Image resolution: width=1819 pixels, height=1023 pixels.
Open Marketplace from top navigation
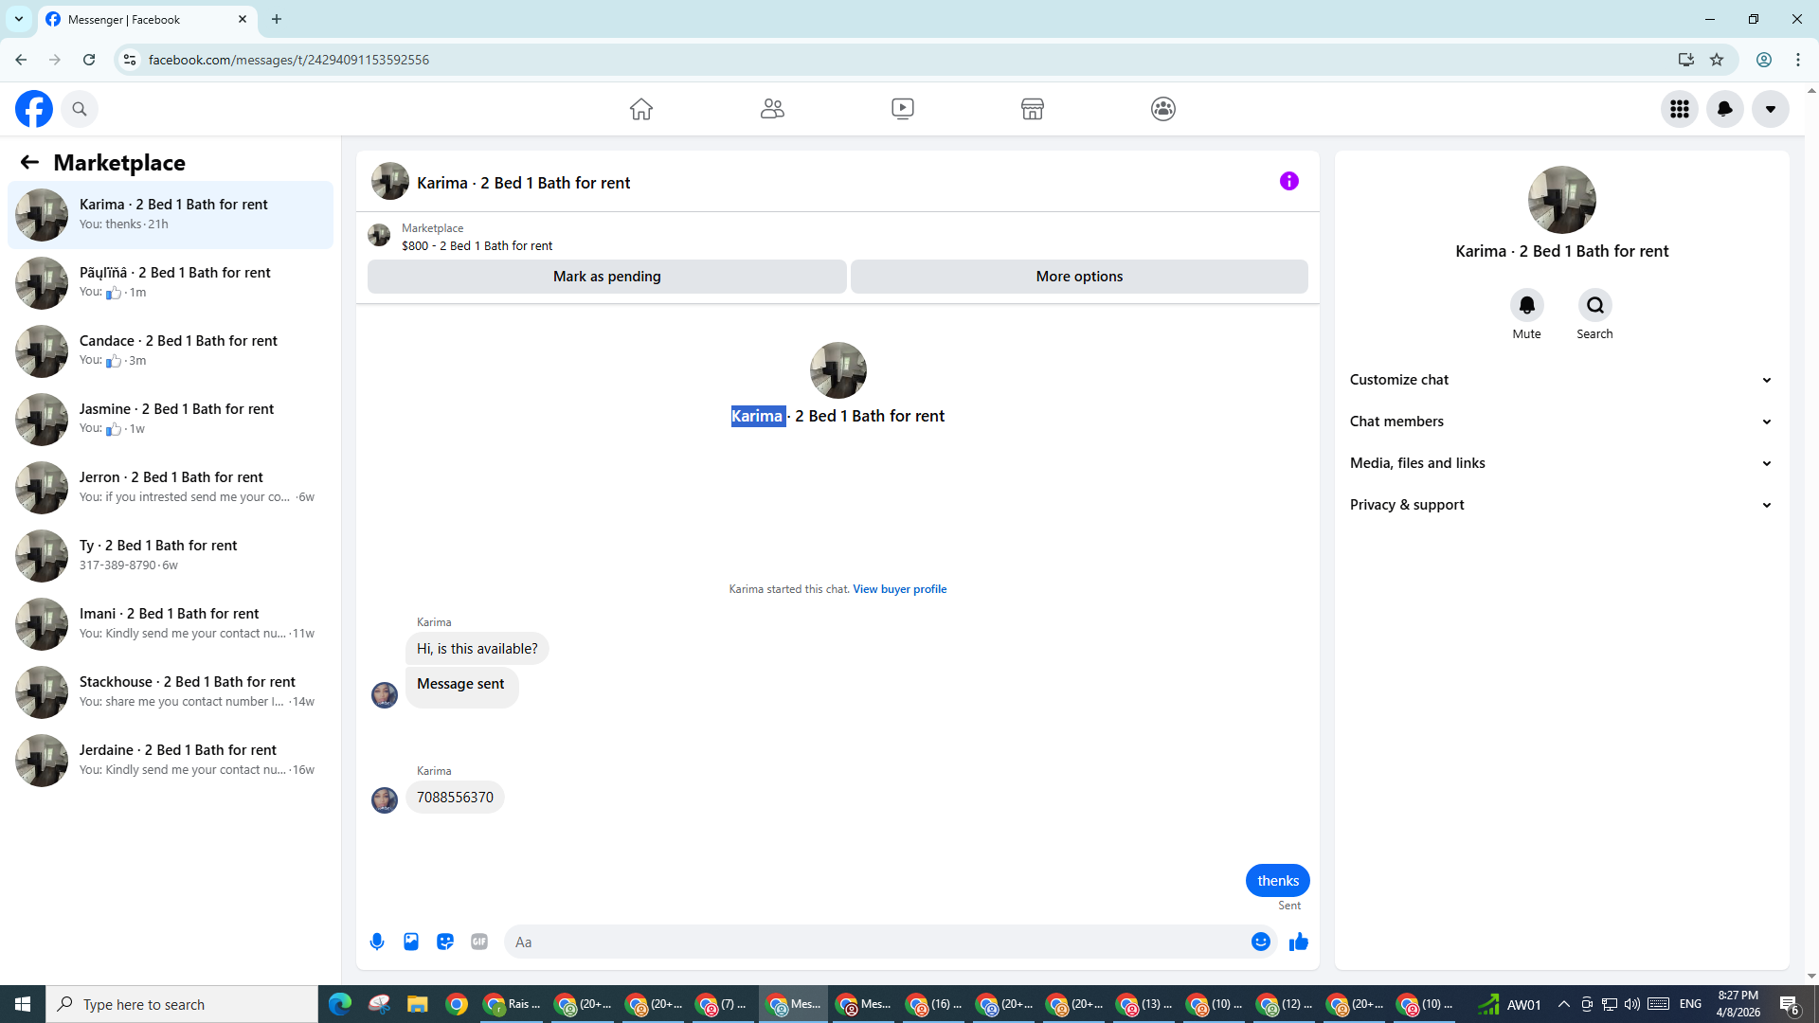tap(1032, 109)
